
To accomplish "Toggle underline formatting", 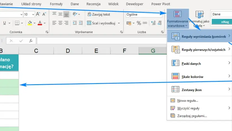I will [5, 23].
